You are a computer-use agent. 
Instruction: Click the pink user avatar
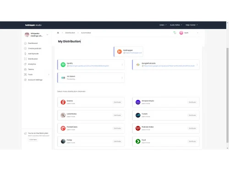pos(181,33)
